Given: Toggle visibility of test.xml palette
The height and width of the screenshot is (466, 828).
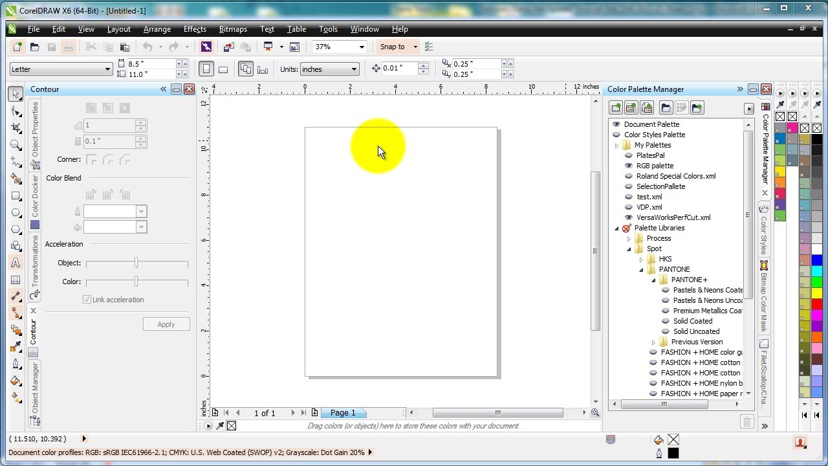Looking at the screenshot, I should [629, 197].
